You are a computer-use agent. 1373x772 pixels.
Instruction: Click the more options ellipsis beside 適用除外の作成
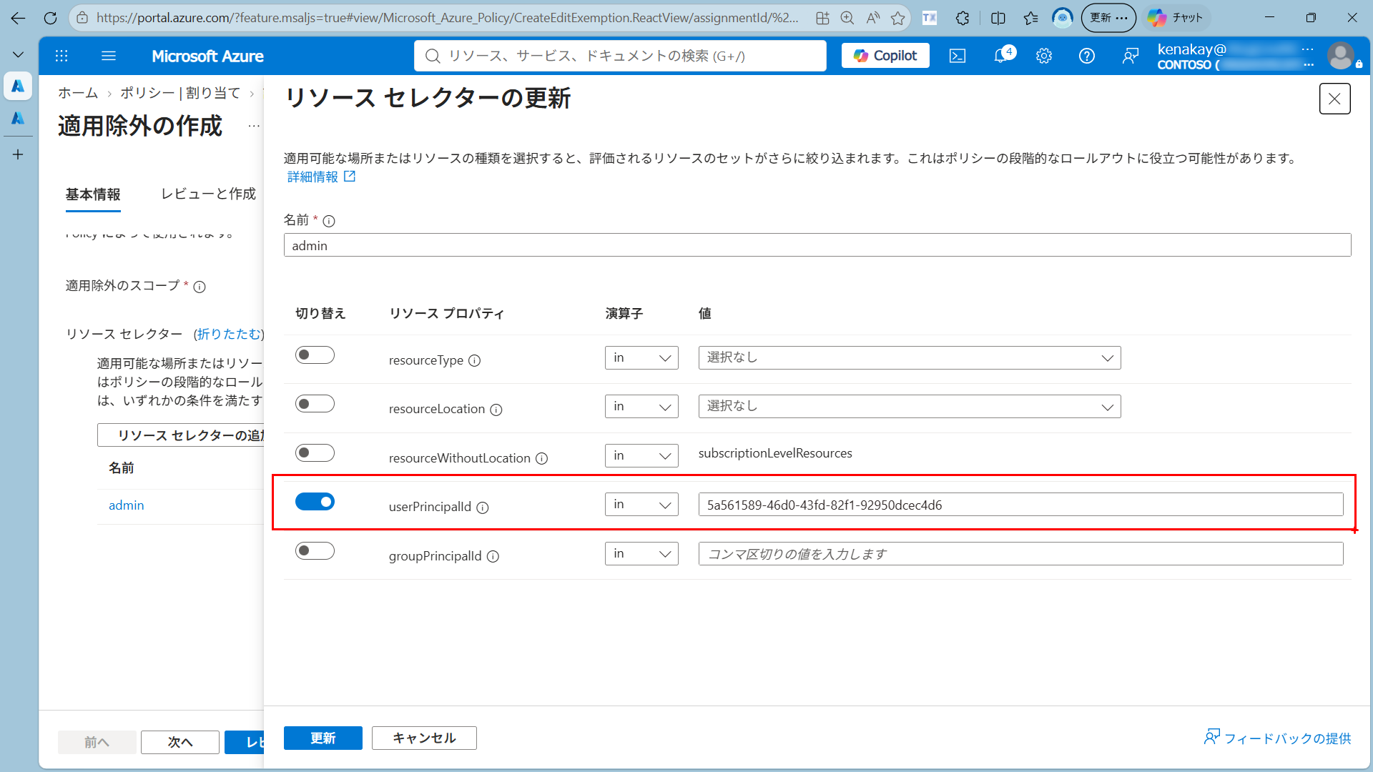click(x=254, y=126)
